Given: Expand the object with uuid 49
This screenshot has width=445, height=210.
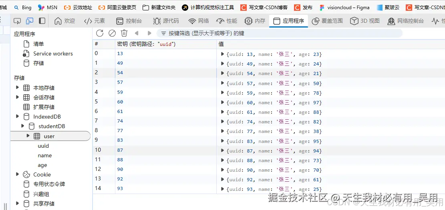Looking at the screenshot, I should pos(223,63).
